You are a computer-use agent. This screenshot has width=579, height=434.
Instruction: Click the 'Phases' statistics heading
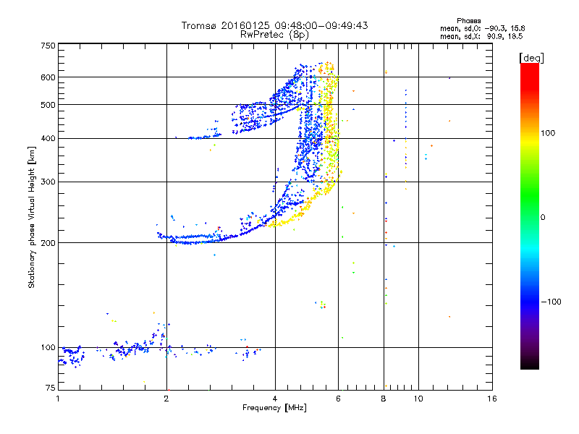(x=468, y=21)
